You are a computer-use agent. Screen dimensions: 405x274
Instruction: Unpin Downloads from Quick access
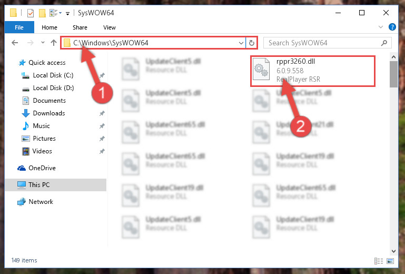point(102,113)
